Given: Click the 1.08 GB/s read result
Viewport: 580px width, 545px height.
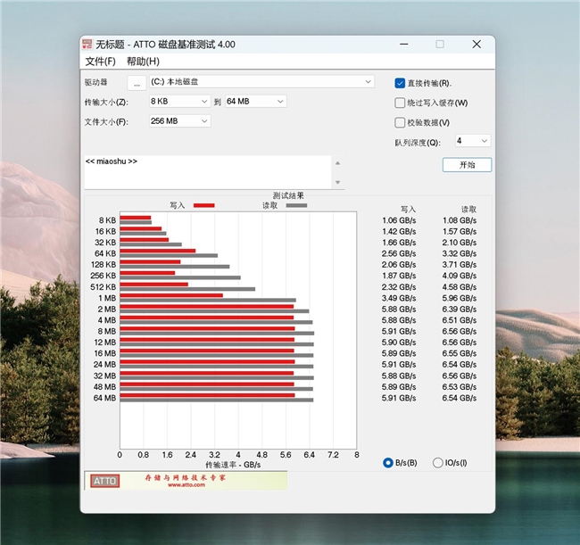Looking at the screenshot, I should click(460, 220).
